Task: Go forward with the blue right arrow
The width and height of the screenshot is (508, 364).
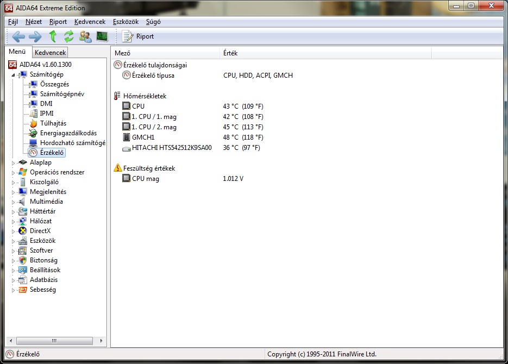Action: [35, 36]
